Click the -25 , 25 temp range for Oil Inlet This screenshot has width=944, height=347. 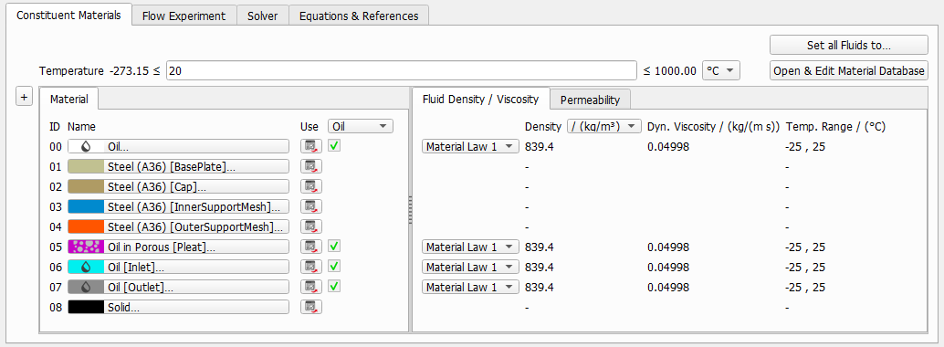coord(805,267)
